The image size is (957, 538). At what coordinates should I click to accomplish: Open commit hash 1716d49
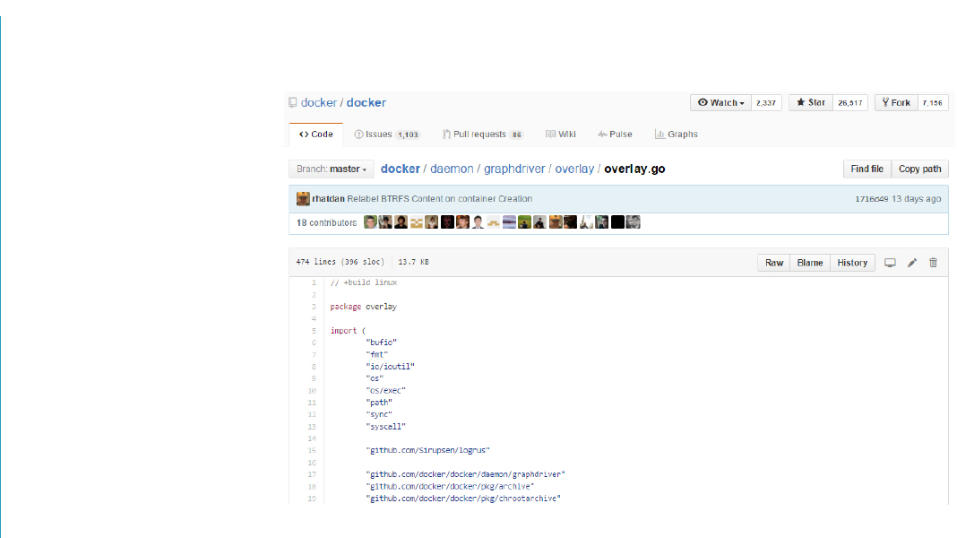click(x=872, y=199)
